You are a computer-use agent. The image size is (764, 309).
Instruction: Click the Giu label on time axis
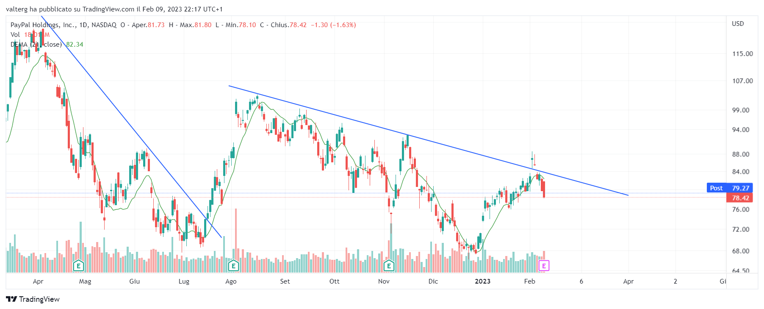[x=135, y=281]
